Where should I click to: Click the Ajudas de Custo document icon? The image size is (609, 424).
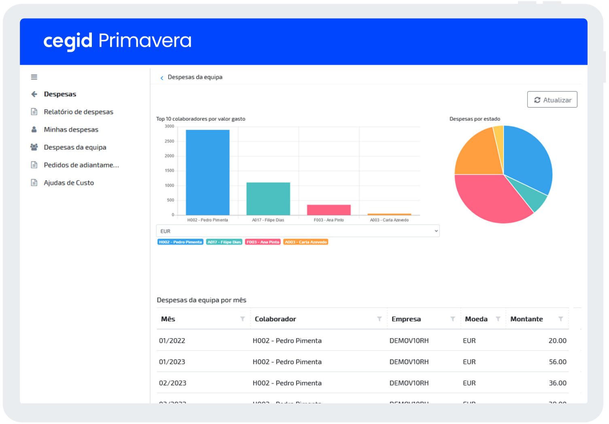point(34,182)
